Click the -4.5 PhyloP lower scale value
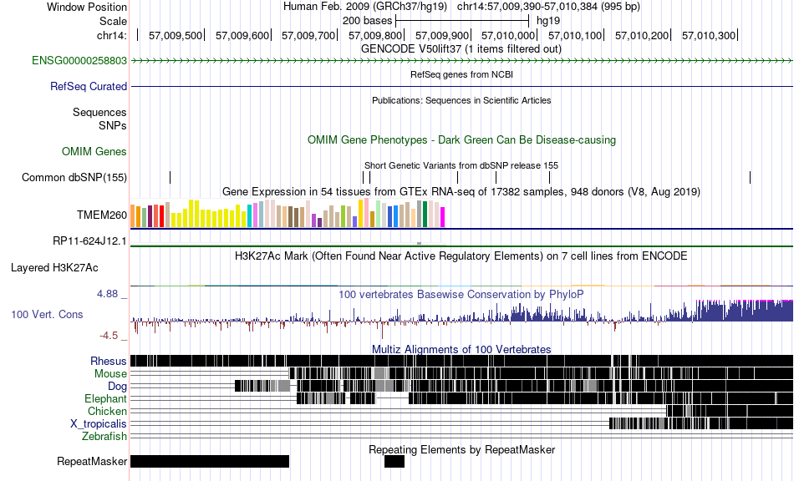Viewport: 794px width, 481px height. 109,336
